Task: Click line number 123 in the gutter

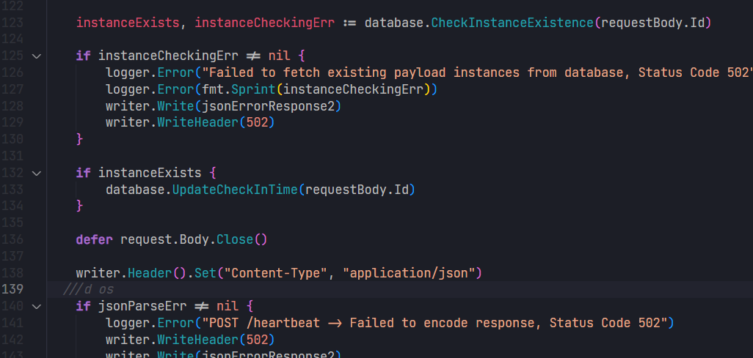Action: coord(12,23)
